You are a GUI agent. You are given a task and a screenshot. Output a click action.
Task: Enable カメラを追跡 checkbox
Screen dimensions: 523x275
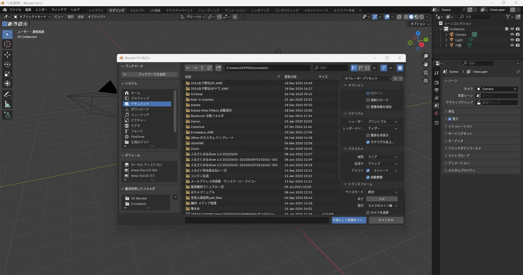pyautogui.click(x=368, y=213)
